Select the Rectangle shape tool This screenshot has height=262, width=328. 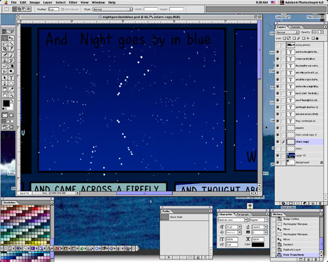point(11,83)
